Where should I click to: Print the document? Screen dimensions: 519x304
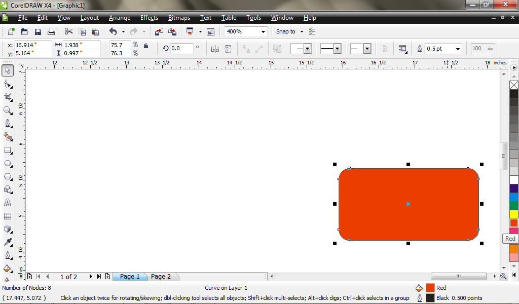(51, 31)
